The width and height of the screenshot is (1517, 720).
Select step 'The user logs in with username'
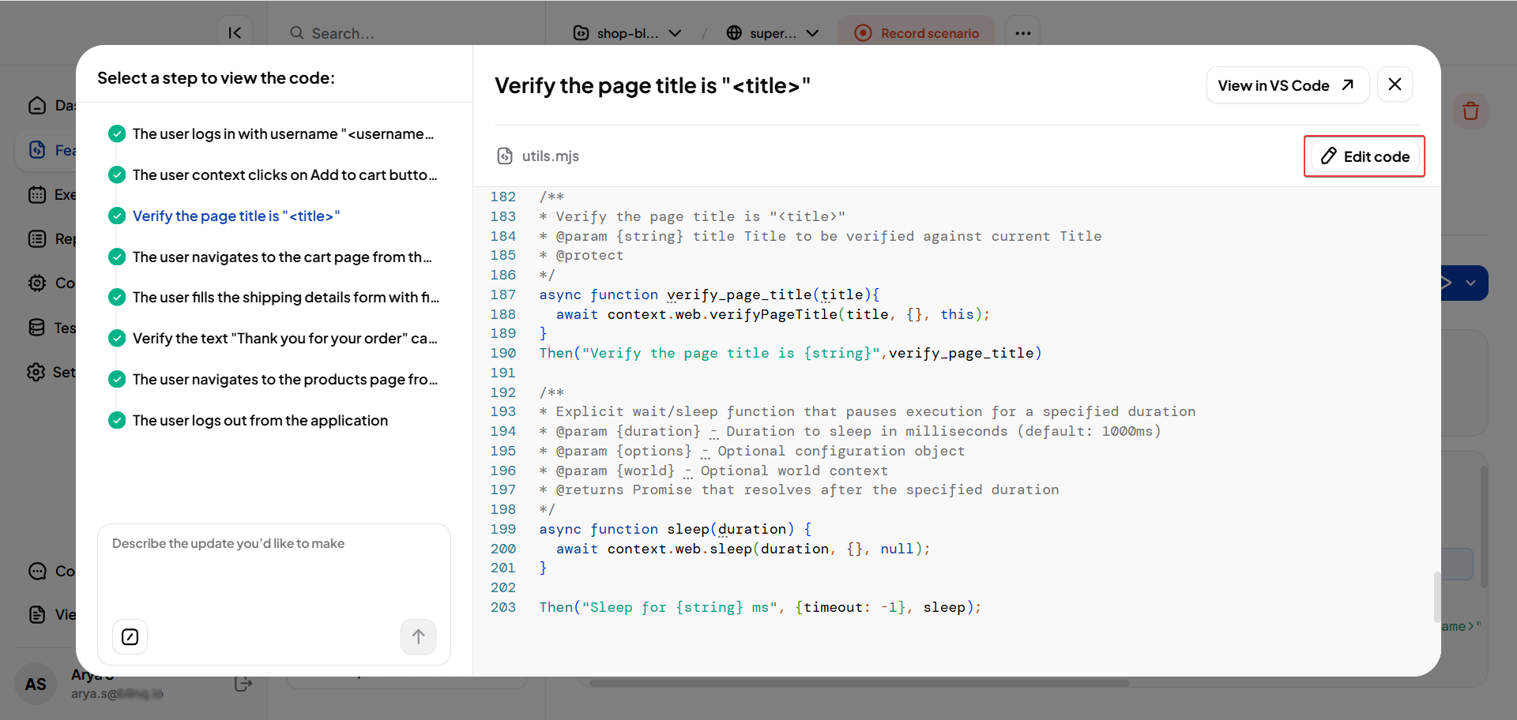click(283, 134)
